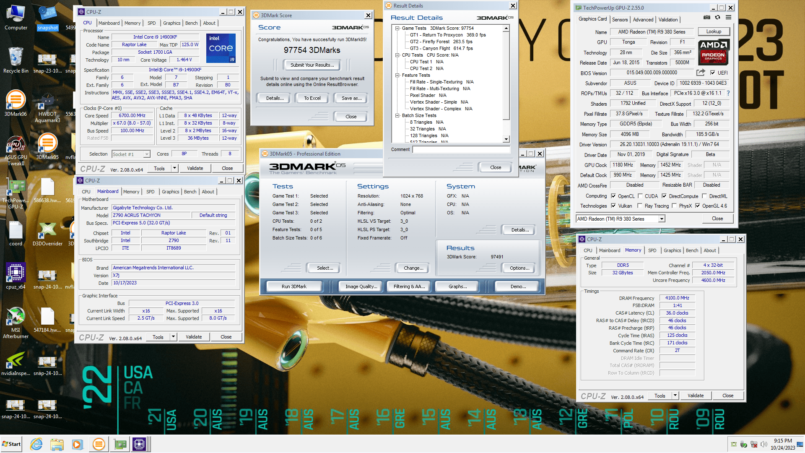Viewport: 805px width, 453px height.
Task: Click Submit Your Results button
Action: pyautogui.click(x=312, y=65)
